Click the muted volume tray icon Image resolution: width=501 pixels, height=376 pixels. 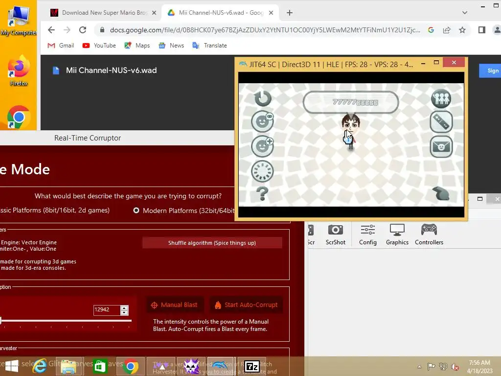[455, 366]
